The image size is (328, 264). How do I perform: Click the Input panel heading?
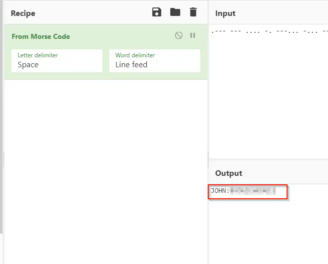tap(225, 13)
